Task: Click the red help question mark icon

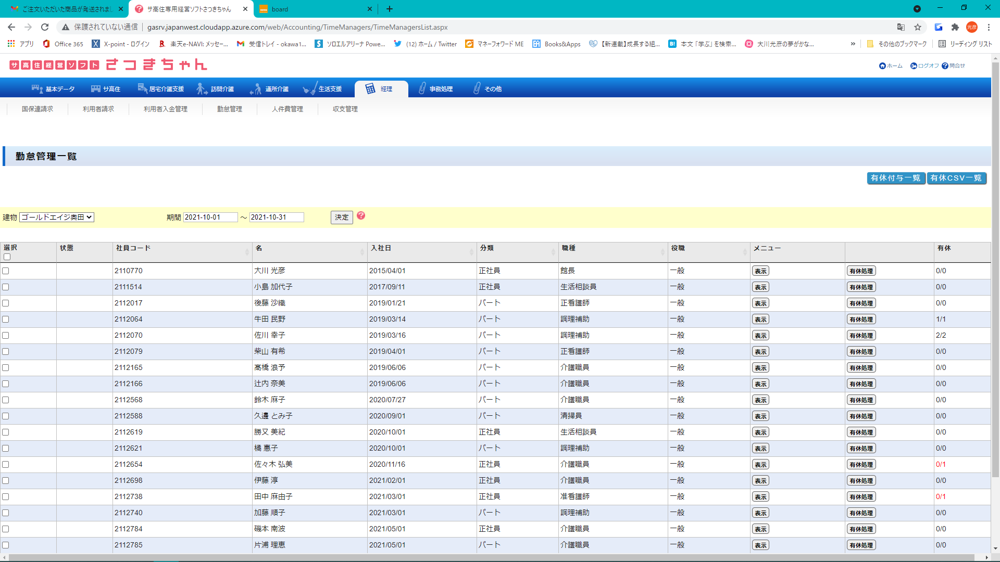Action: (361, 216)
